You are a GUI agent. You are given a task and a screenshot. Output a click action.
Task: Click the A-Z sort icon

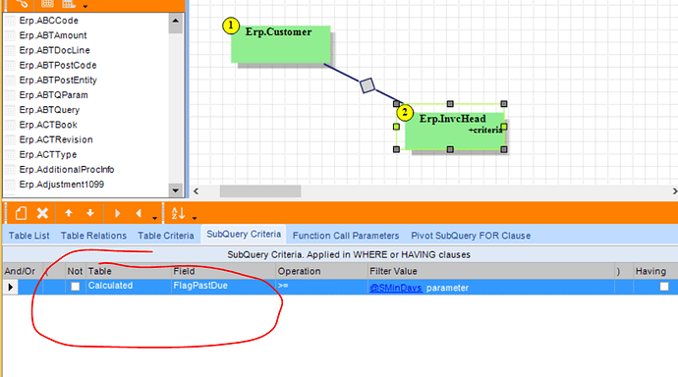pyautogui.click(x=178, y=213)
